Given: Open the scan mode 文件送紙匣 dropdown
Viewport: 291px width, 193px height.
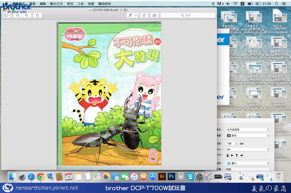Looking at the screenshot, I should coord(247,130).
